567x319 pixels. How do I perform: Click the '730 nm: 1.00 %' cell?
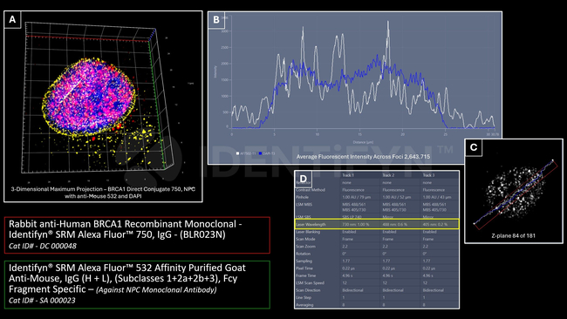(x=356, y=224)
